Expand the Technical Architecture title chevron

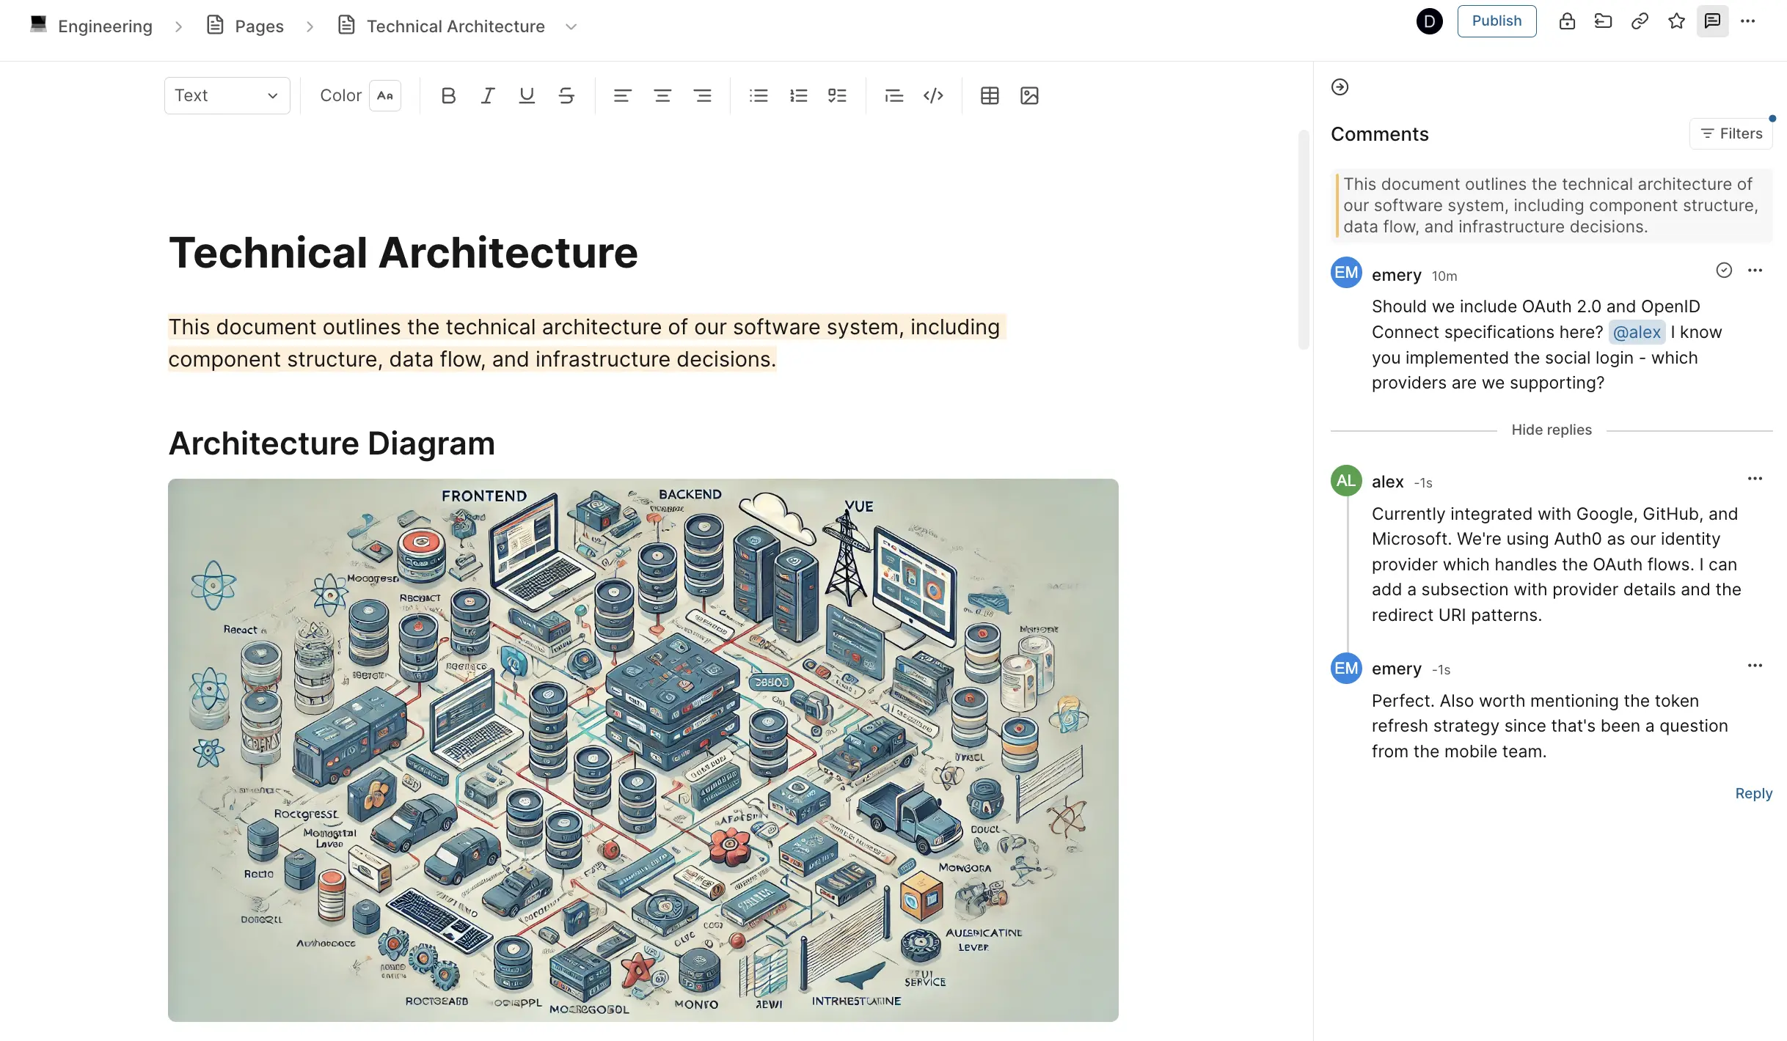pos(571,27)
